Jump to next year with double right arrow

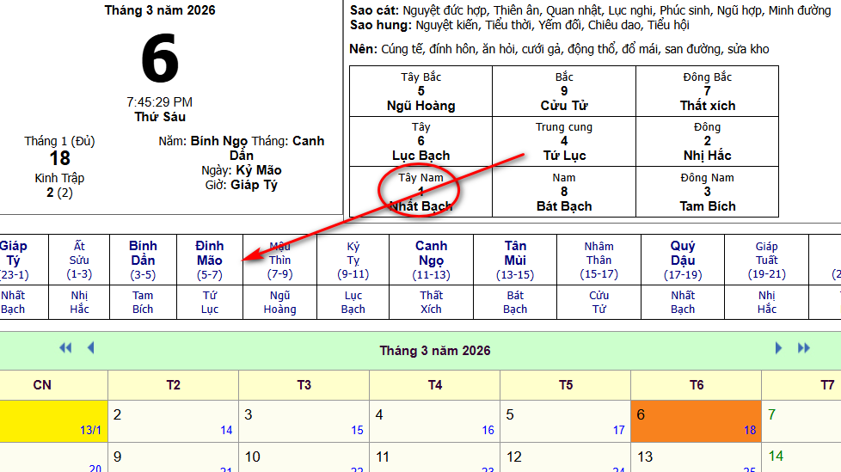click(804, 348)
